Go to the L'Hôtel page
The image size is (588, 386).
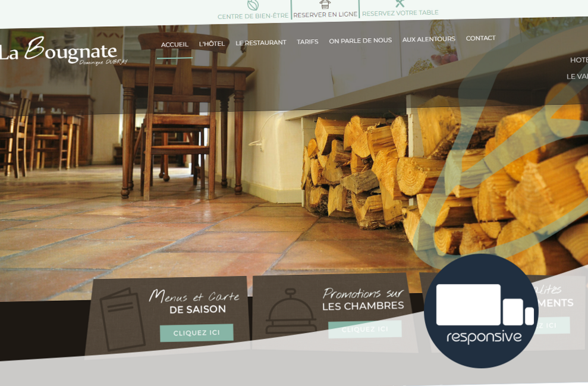coord(212,44)
